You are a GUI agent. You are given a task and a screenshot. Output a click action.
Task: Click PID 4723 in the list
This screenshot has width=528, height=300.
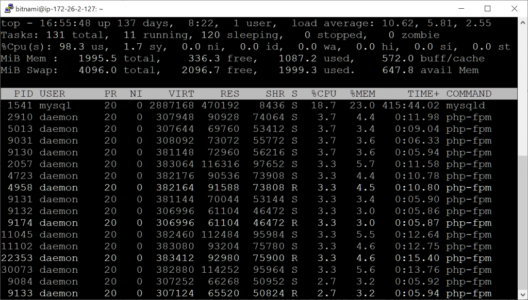20,176
